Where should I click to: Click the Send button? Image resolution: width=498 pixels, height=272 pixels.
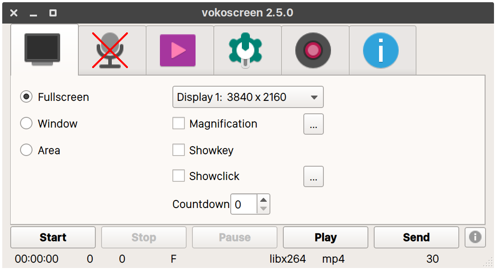pos(416,237)
